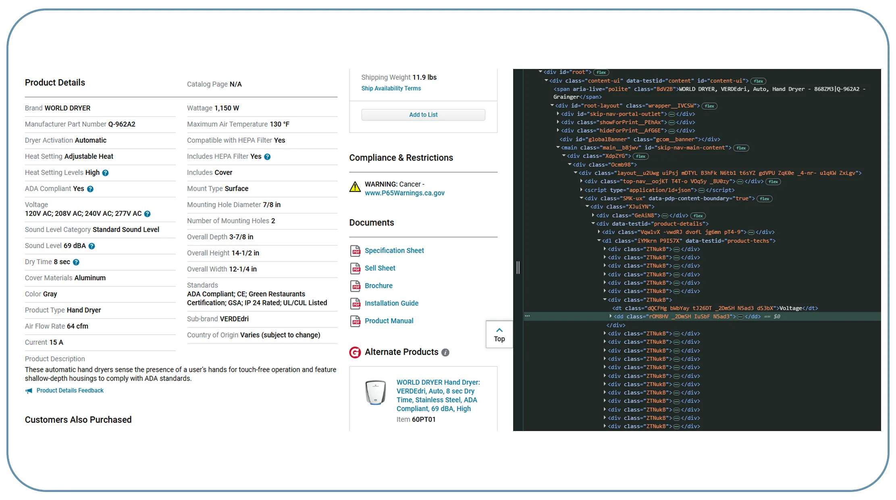
Task: Click help icon beside Heat Setting Levels High
Action: pyautogui.click(x=105, y=173)
